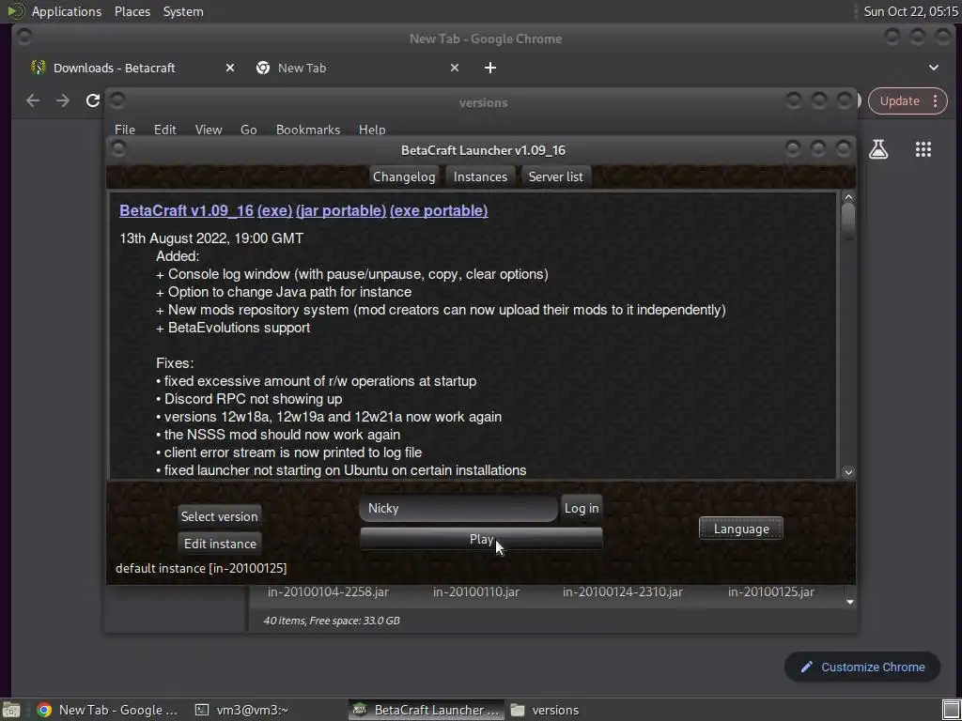
Task: Select in-20100110.jar file in versions window
Action: pyautogui.click(x=476, y=591)
